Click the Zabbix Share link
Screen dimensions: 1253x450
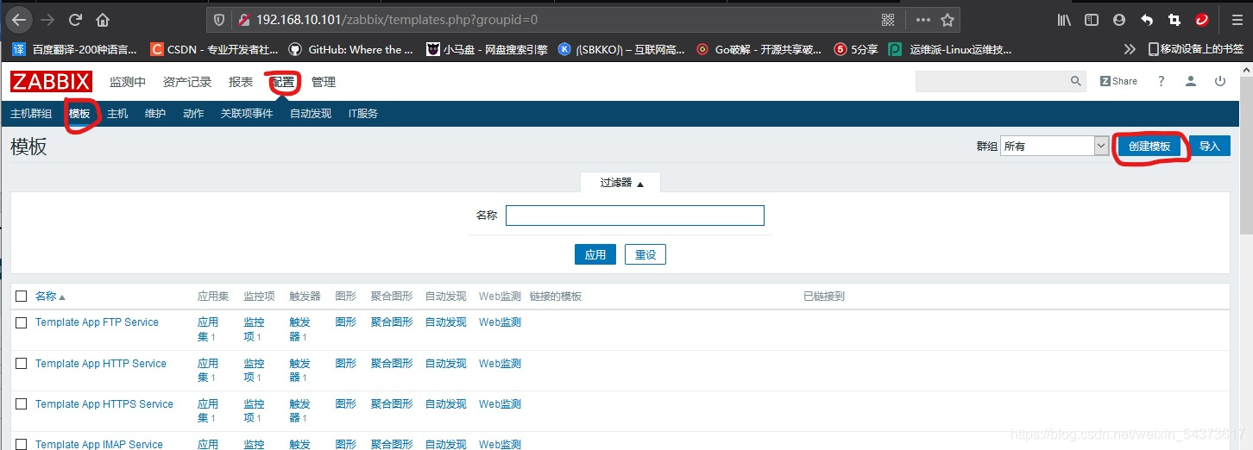(x=1118, y=81)
